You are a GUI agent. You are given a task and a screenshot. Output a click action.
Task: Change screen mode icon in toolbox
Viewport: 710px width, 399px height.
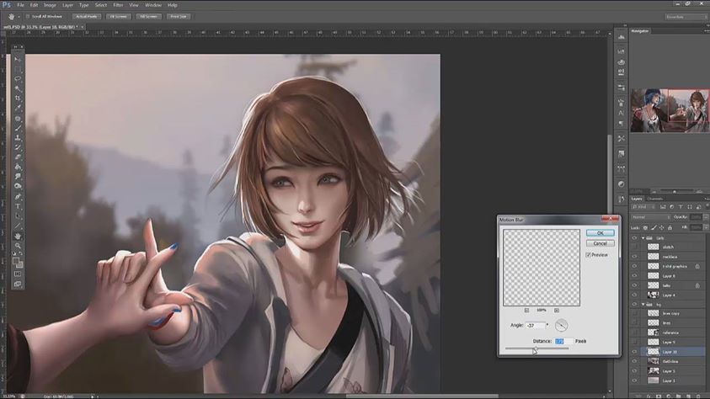coord(18,284)
